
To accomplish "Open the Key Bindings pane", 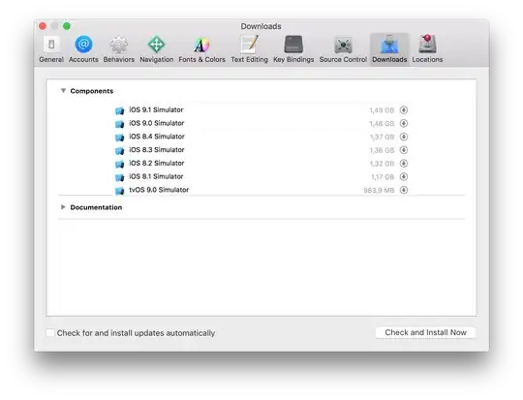I will pos(293,49).
